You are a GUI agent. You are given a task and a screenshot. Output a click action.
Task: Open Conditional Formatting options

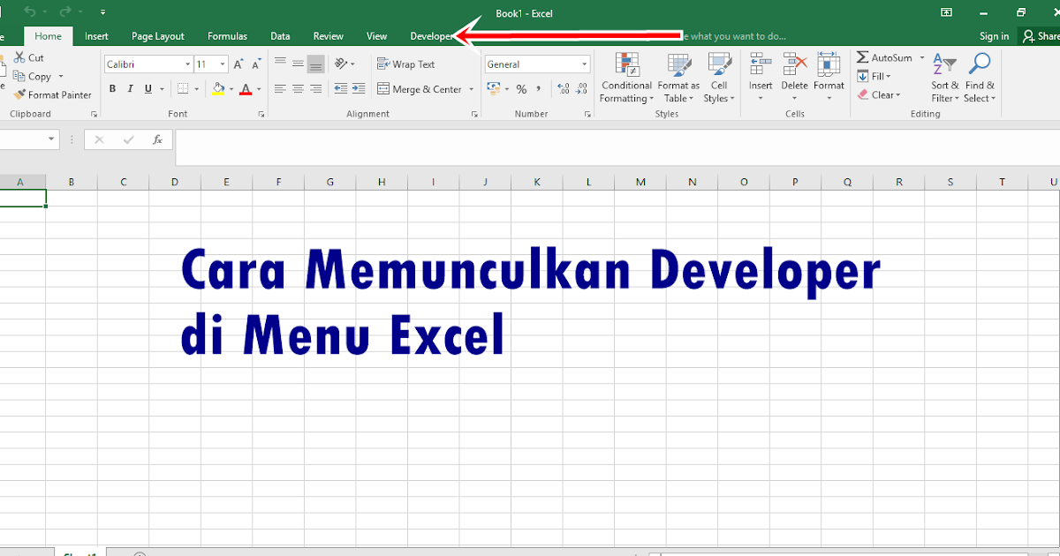626,78
